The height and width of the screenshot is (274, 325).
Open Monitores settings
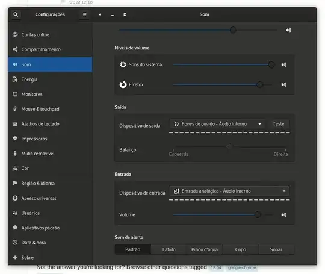50,94
